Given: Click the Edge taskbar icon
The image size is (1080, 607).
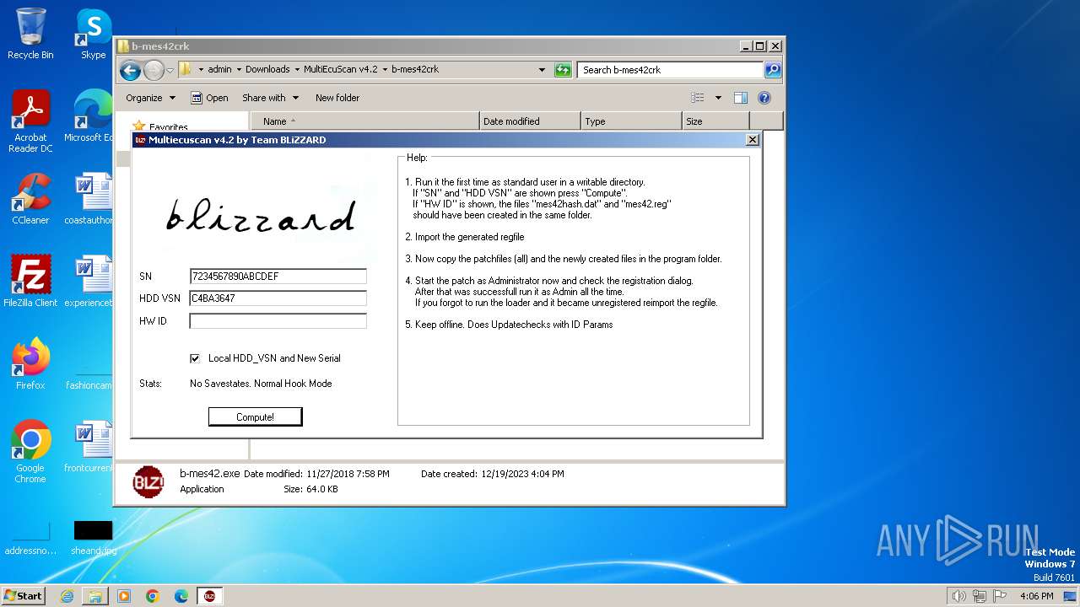Looking at the screenshot, I should click(x=181, y=596).
